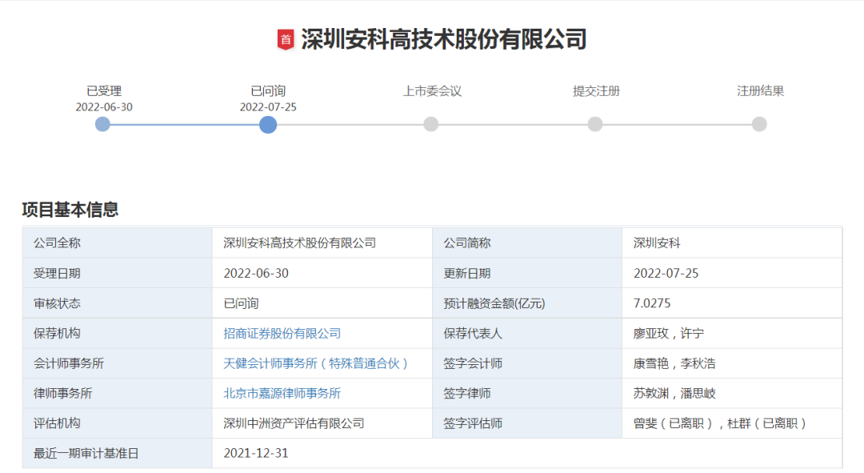
Task: Click the 公司简称 label cell
Action: [527, 243]
